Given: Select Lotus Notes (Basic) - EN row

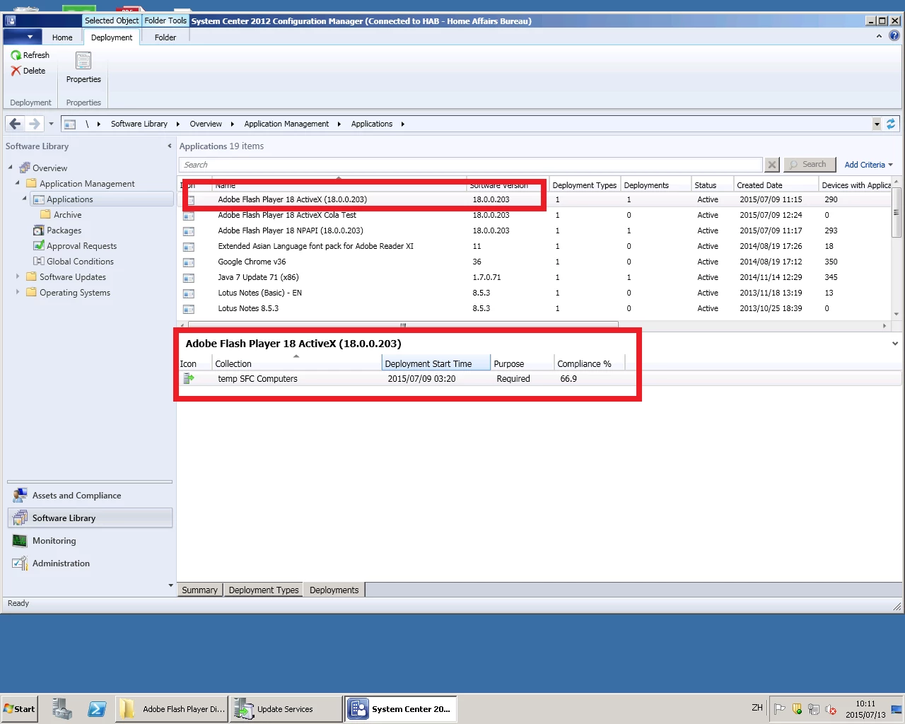Looking at the screenshot, I should pos(535,293).
